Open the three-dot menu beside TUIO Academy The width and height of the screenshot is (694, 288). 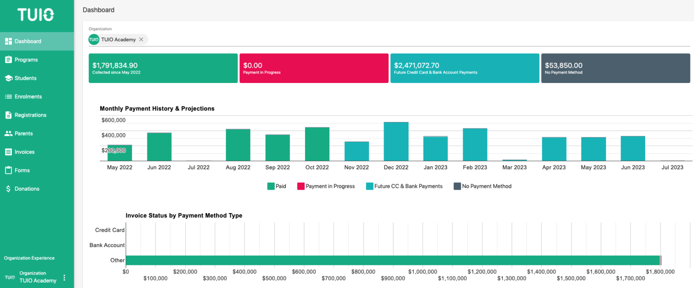(64, 277)
